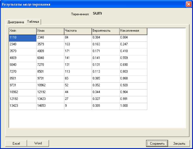Click the Сохранить button
This screenshot has width=193, height=149.
point(157,143)
